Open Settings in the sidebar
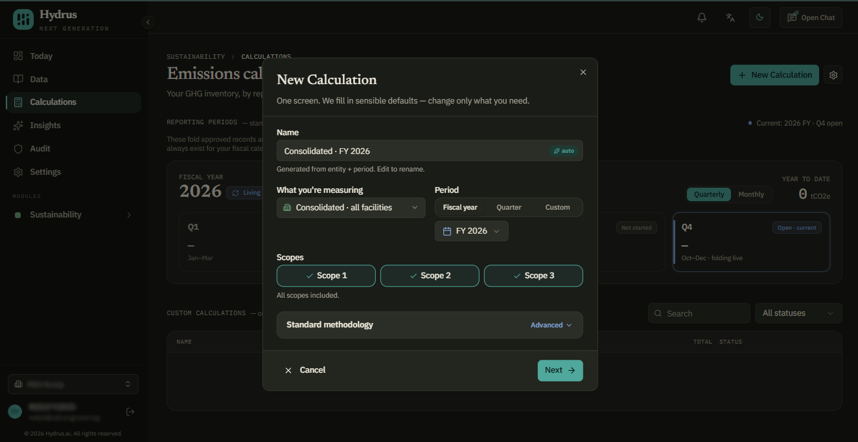The width and height of the screenshot is (858, 442). pos(73,172)
